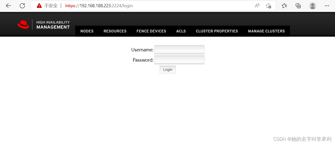Screen dimensions: 335x144
Task: Click the 不安全 security label
Action: click(x=51, y=6)
